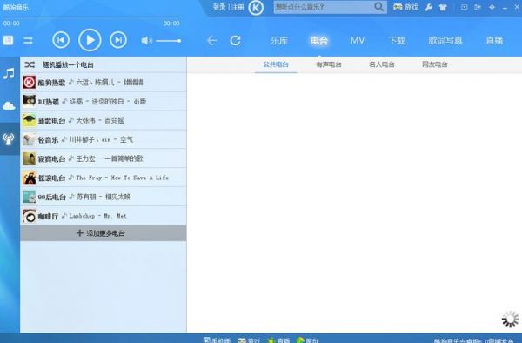Click the 摇滚电台 station thumbnail
Image resolution: width=522 pixels, height=343 pixels.
[29, 178]
